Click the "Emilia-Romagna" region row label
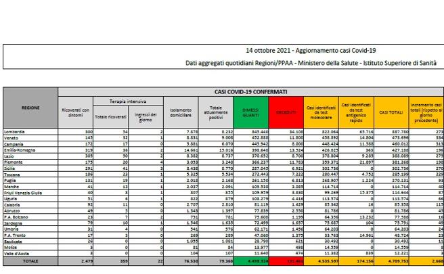The width and height of the screenshot is (444, 274). click(20, 150)
